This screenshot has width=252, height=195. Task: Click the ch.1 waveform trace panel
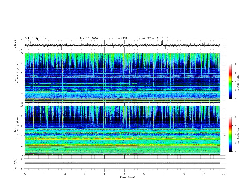[125, 45]
